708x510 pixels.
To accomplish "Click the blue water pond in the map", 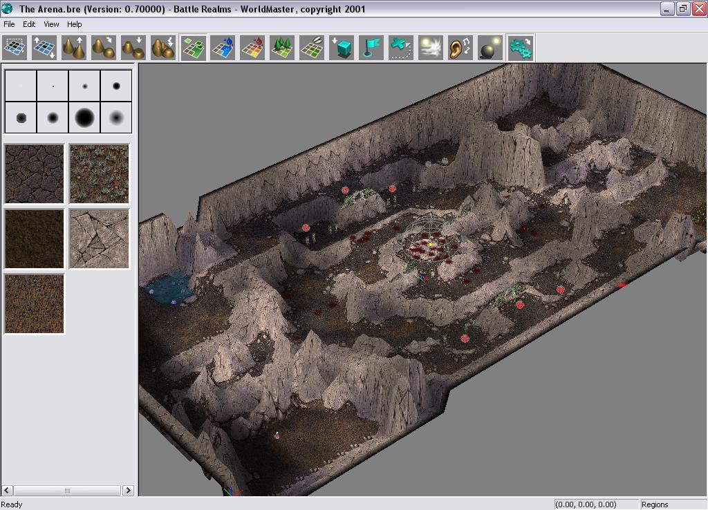I will [x=169, y=289].
